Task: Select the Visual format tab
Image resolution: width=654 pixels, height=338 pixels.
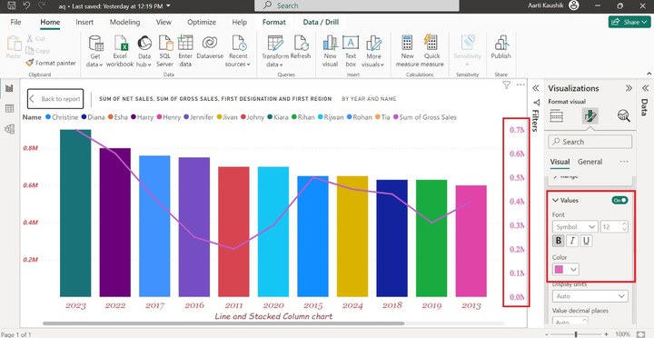Action: coord(560,162)
